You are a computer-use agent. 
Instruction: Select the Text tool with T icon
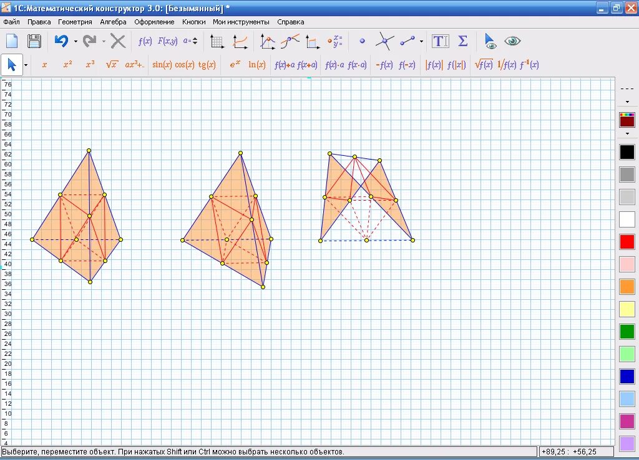coord(440,41)
